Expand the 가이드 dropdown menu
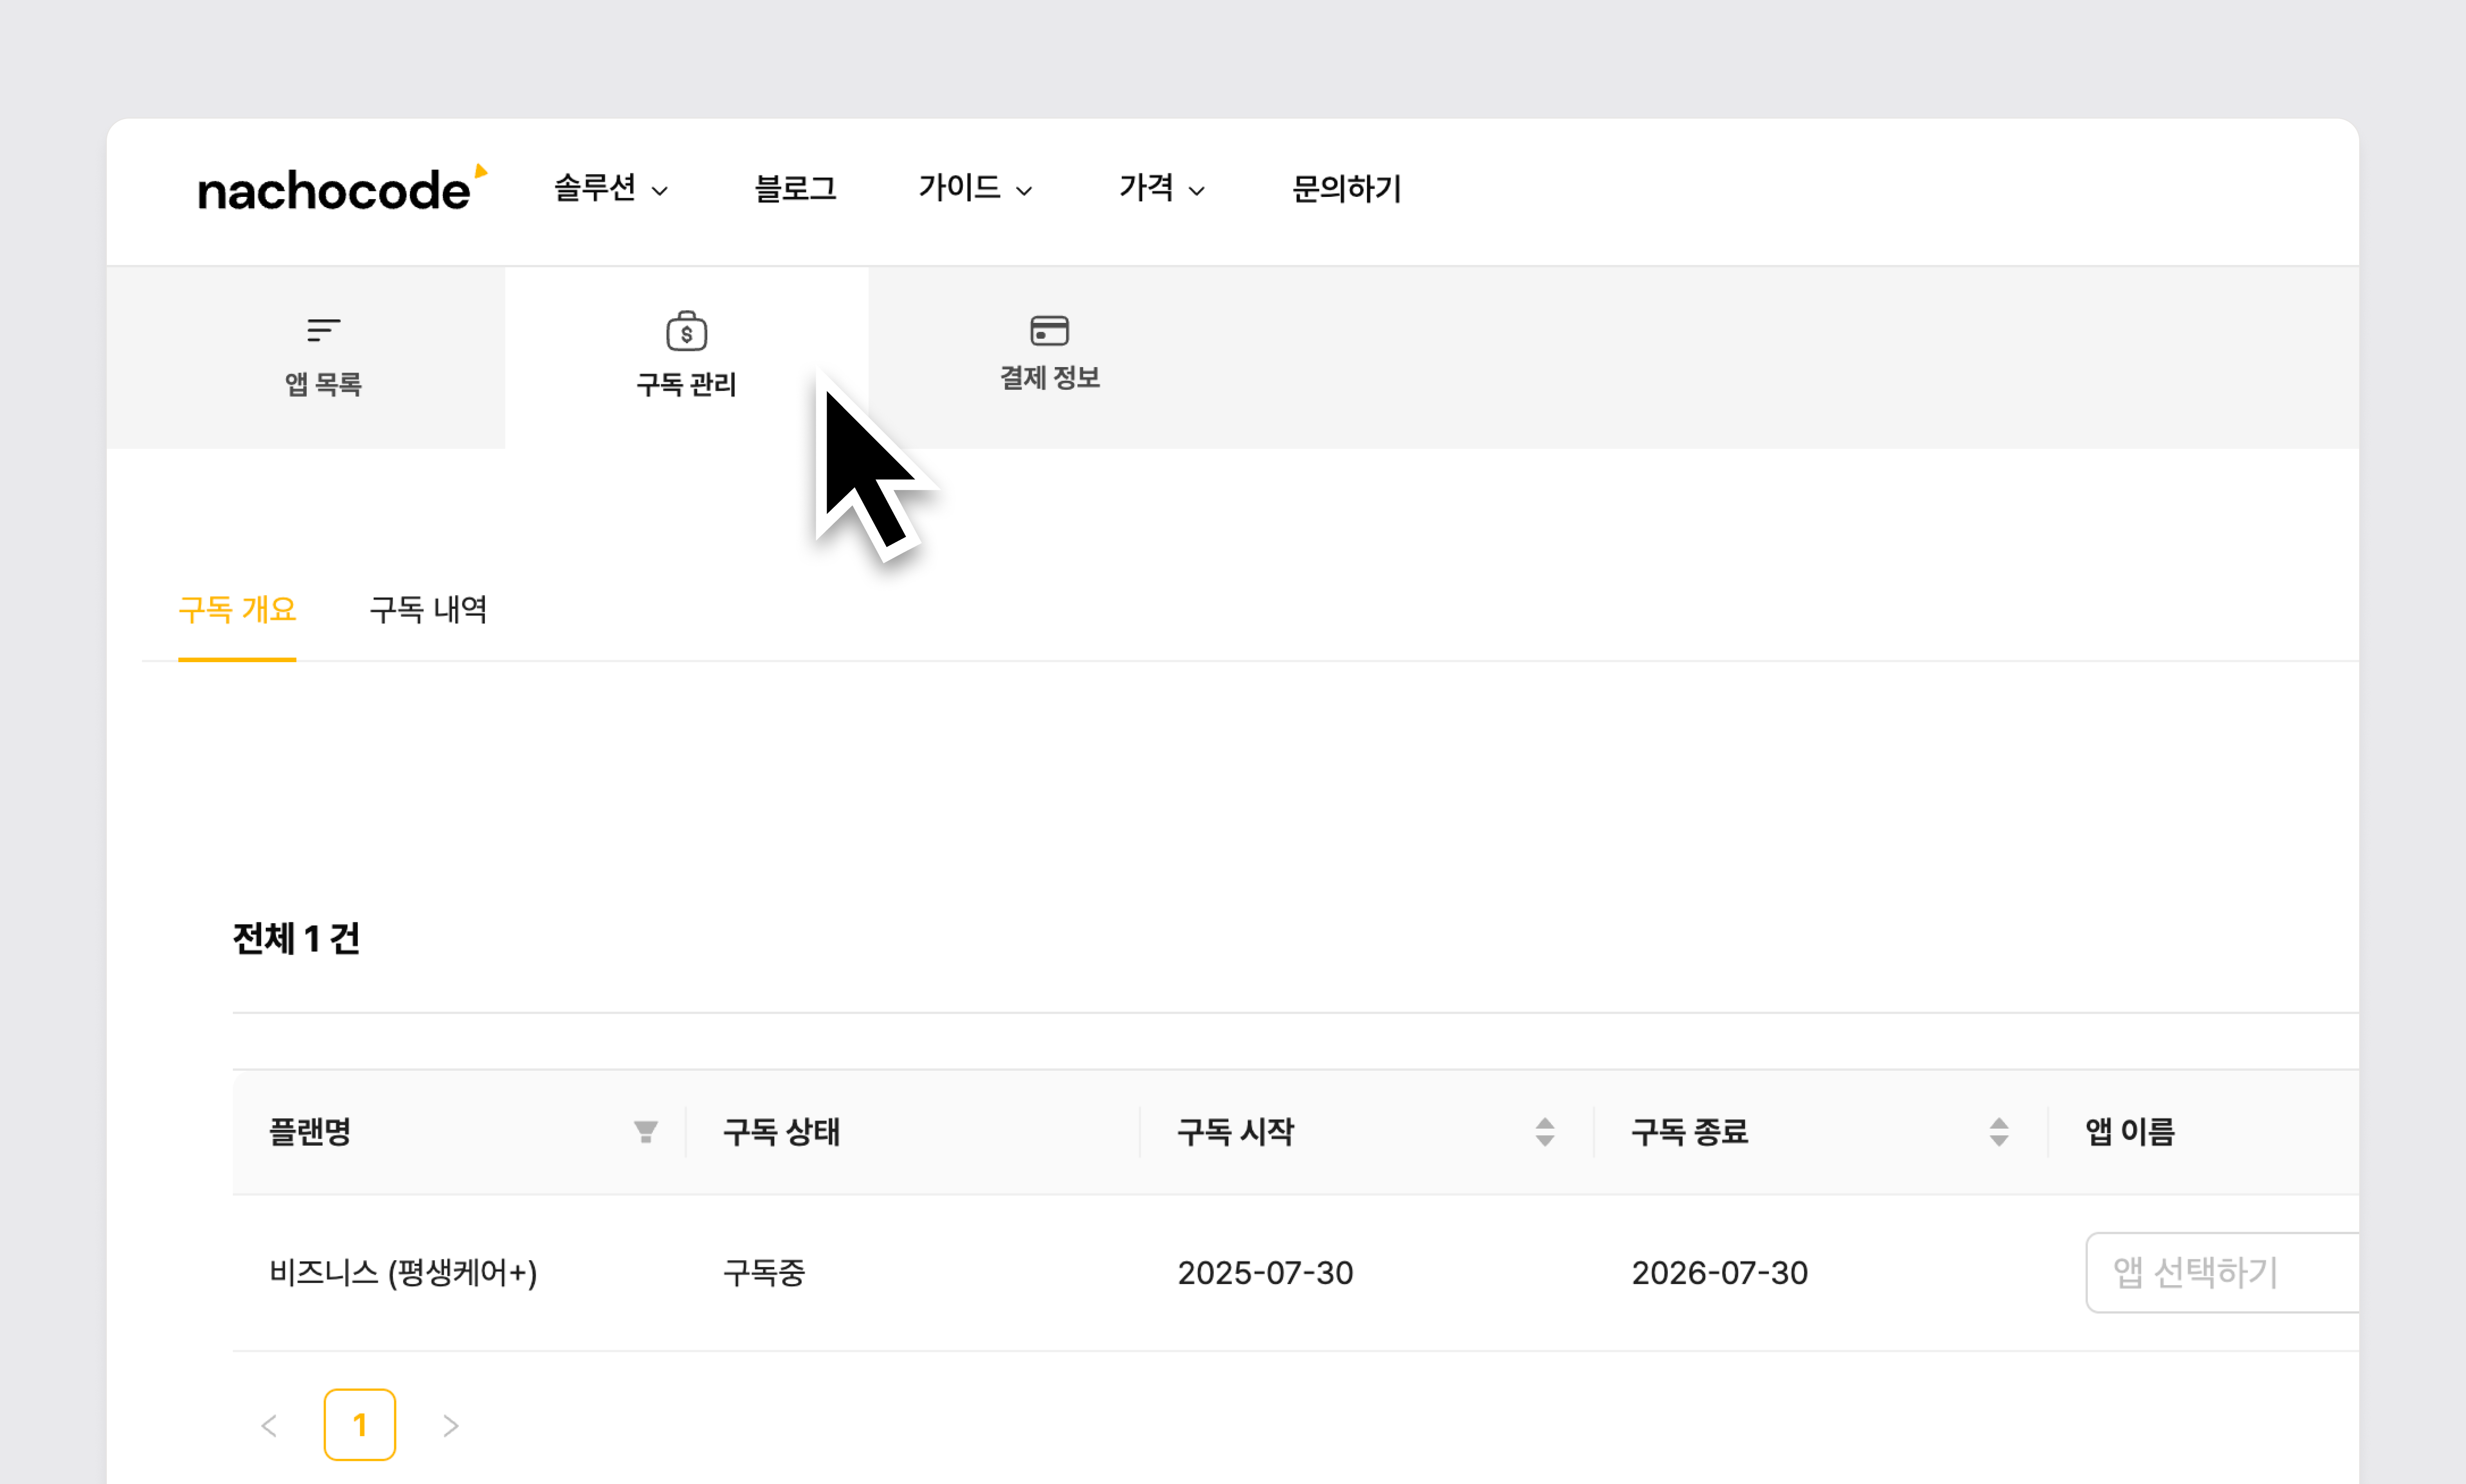 [x=975, y=189]
